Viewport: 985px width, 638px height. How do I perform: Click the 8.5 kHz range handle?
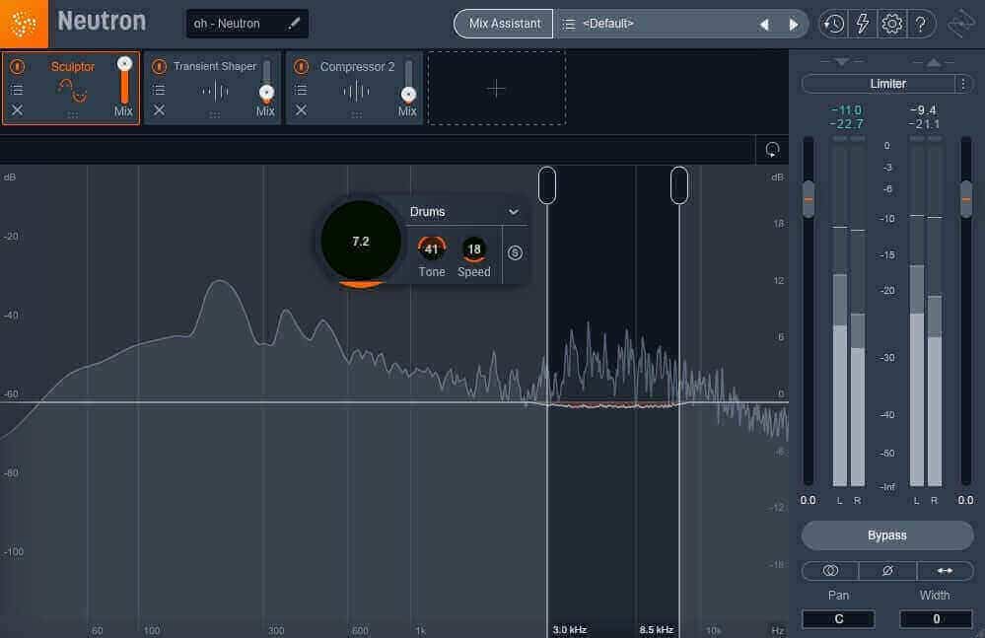[x=679, y=185]
